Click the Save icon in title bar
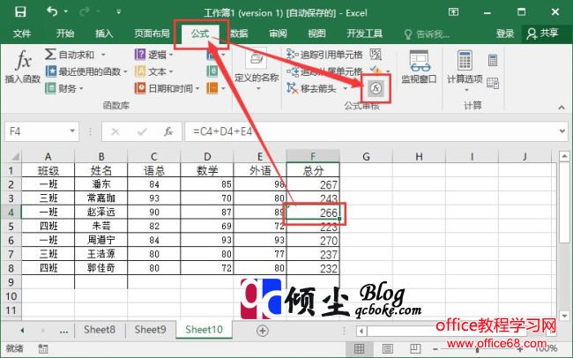Viewport: 573px width, 358px height. pos(20,12)
